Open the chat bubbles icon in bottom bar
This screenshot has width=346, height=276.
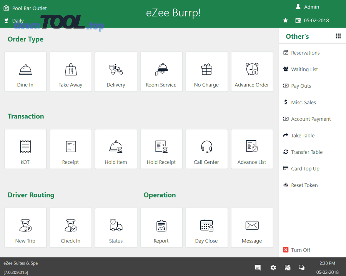pos(302,268)
